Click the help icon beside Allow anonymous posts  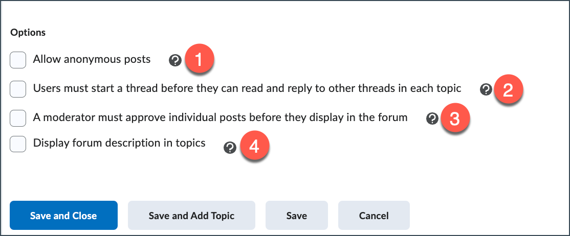(175, 61)
